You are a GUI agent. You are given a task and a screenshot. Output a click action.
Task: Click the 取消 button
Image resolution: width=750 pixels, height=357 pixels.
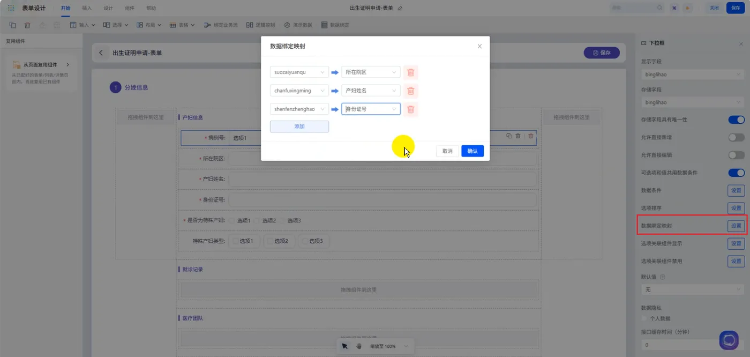tap(447, 151)
